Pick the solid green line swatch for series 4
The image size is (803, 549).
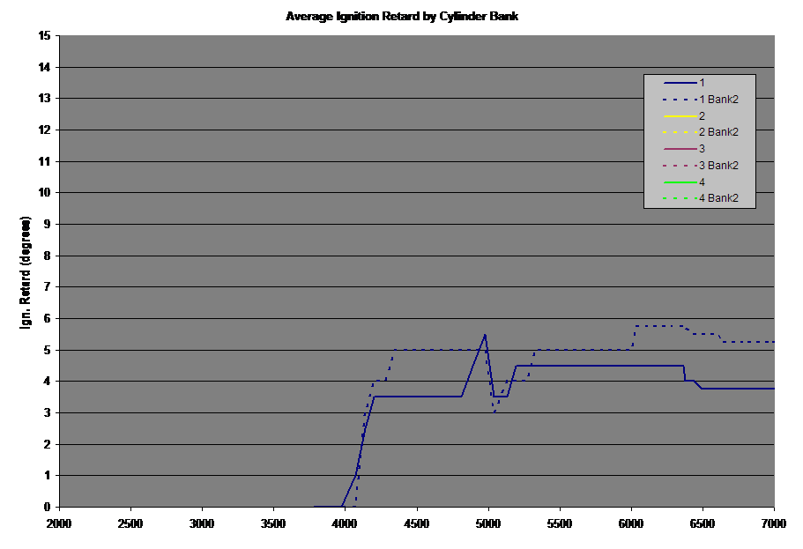[679, 182]
